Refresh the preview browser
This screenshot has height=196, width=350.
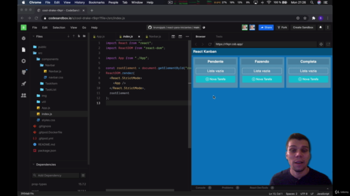point(210,44)
